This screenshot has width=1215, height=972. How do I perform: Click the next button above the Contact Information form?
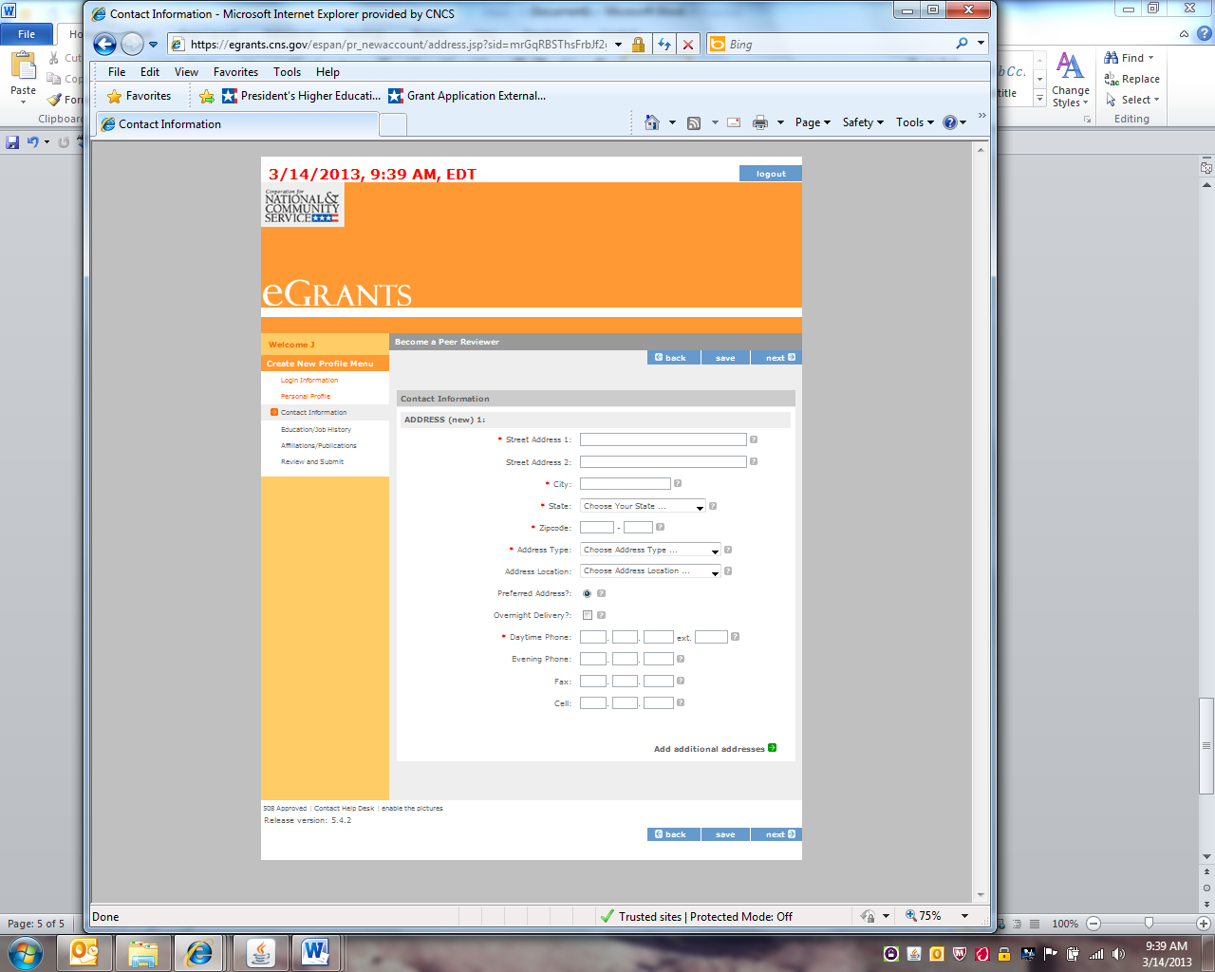(776, 358)
